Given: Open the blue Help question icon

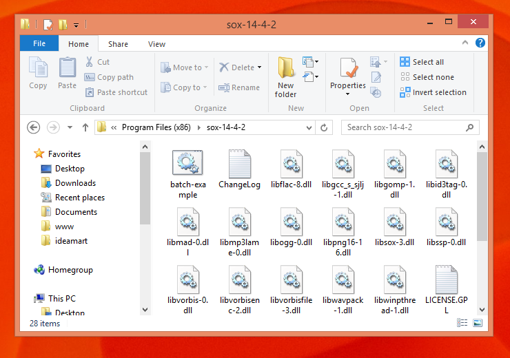Looking at the screenshot, I should click(x=480, y=43).
